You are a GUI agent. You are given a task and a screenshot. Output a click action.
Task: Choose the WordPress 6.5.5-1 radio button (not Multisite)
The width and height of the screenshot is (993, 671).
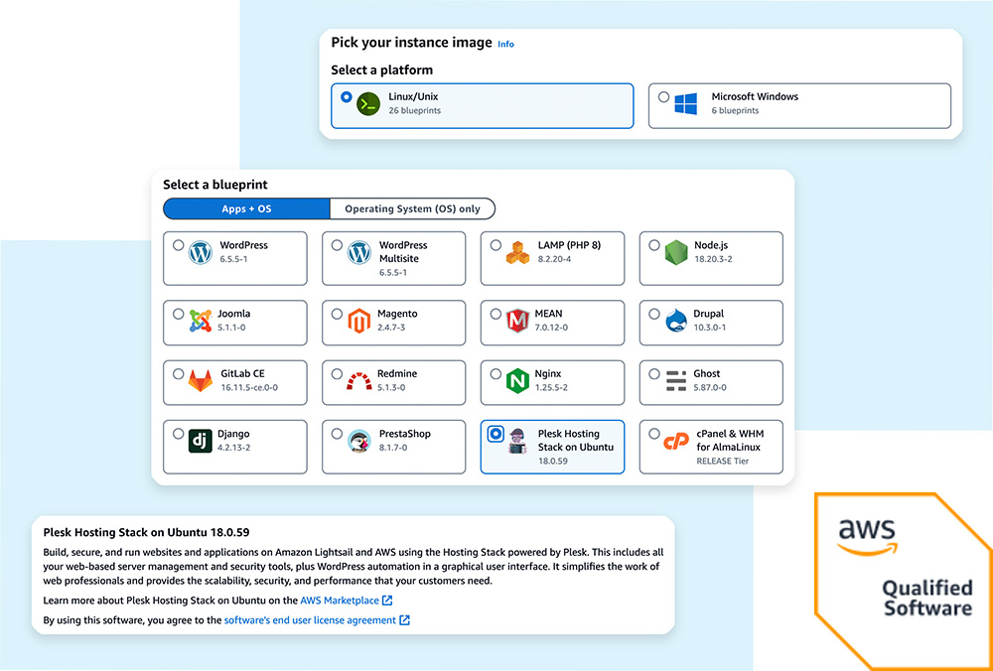(x=179, y=245)
